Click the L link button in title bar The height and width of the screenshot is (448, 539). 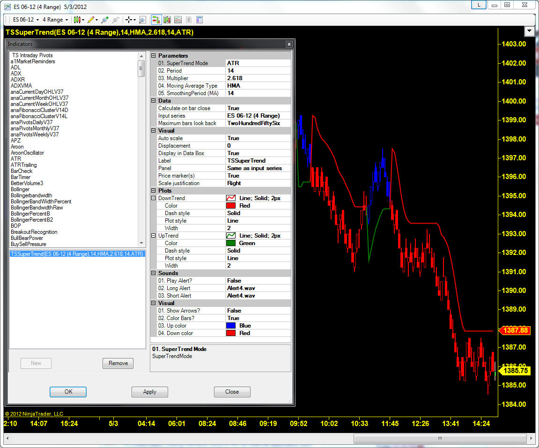pos(479,5)
